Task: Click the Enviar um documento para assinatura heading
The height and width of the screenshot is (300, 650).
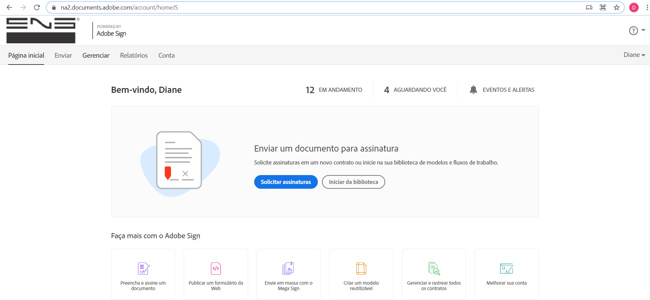Action: coord(326,148)
